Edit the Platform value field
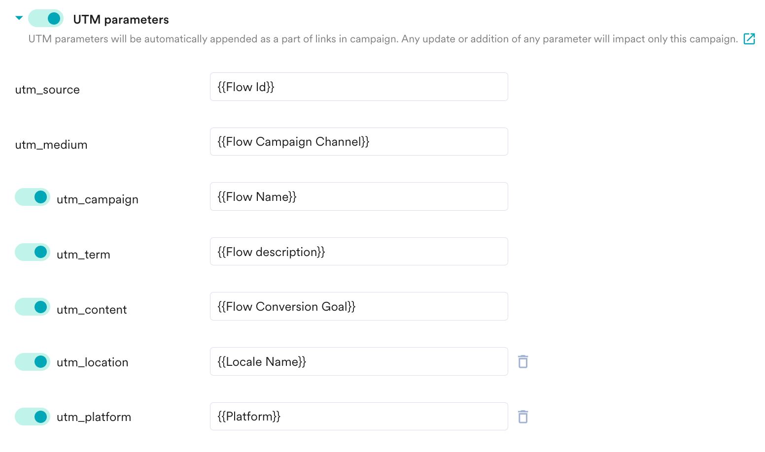Viewport: 765px width, 452px height. click(x=359, y=417)
